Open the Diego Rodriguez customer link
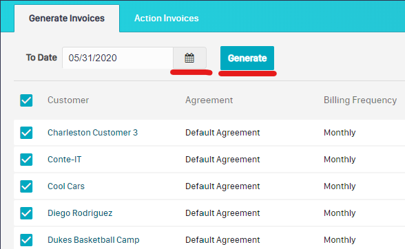 point(80,213)
